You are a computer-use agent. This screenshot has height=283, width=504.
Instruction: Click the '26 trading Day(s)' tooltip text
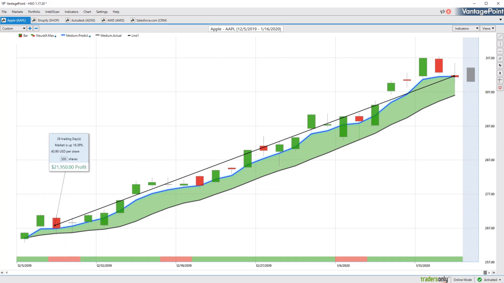tap(69, 139)
